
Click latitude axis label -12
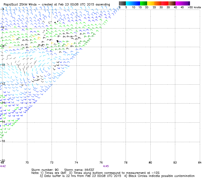[2, 84]
